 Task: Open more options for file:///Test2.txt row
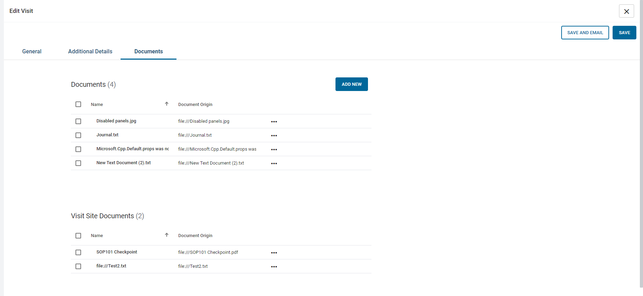click(274, 267)
